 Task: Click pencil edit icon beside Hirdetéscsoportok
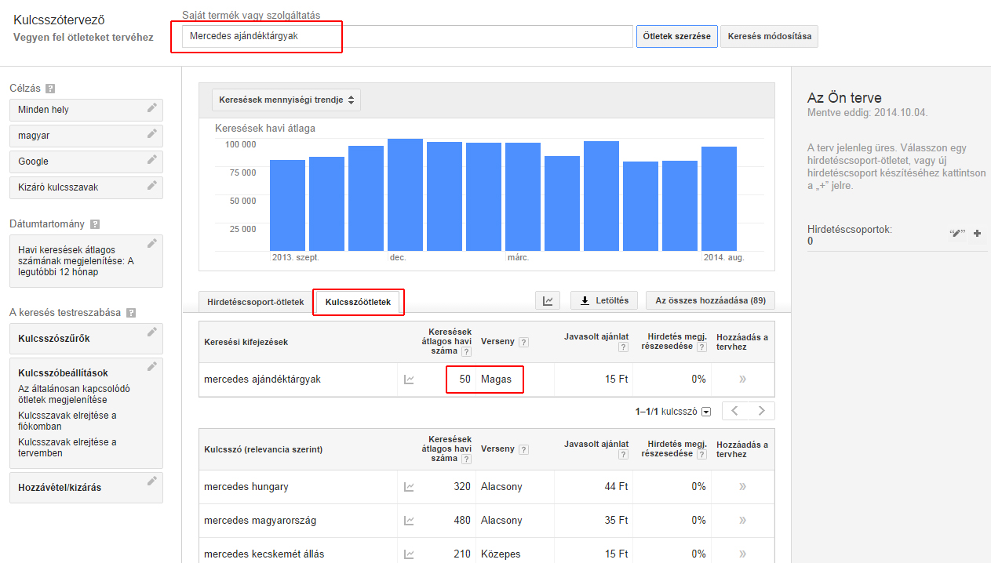tap(956, 233)
